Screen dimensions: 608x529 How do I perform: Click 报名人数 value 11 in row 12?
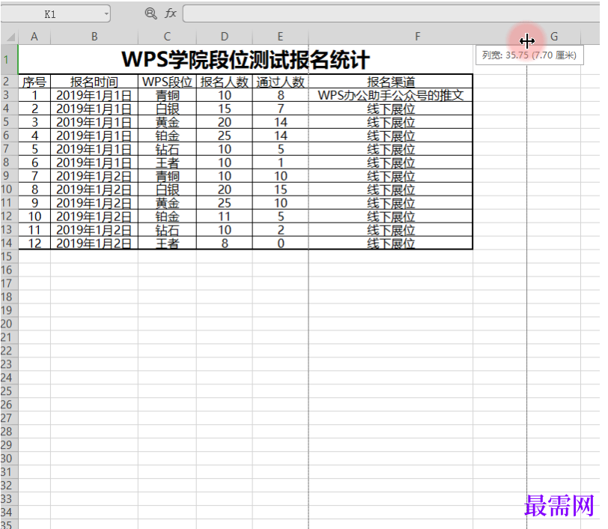(225, 217)
